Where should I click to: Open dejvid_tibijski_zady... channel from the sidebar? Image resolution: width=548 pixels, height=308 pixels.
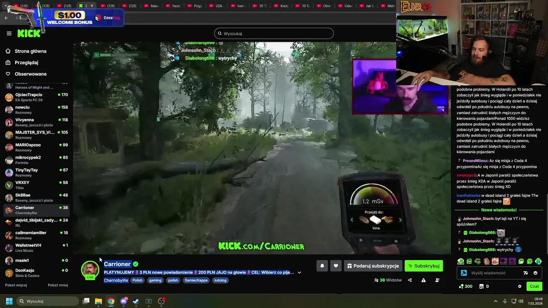(x=36, y=222)
